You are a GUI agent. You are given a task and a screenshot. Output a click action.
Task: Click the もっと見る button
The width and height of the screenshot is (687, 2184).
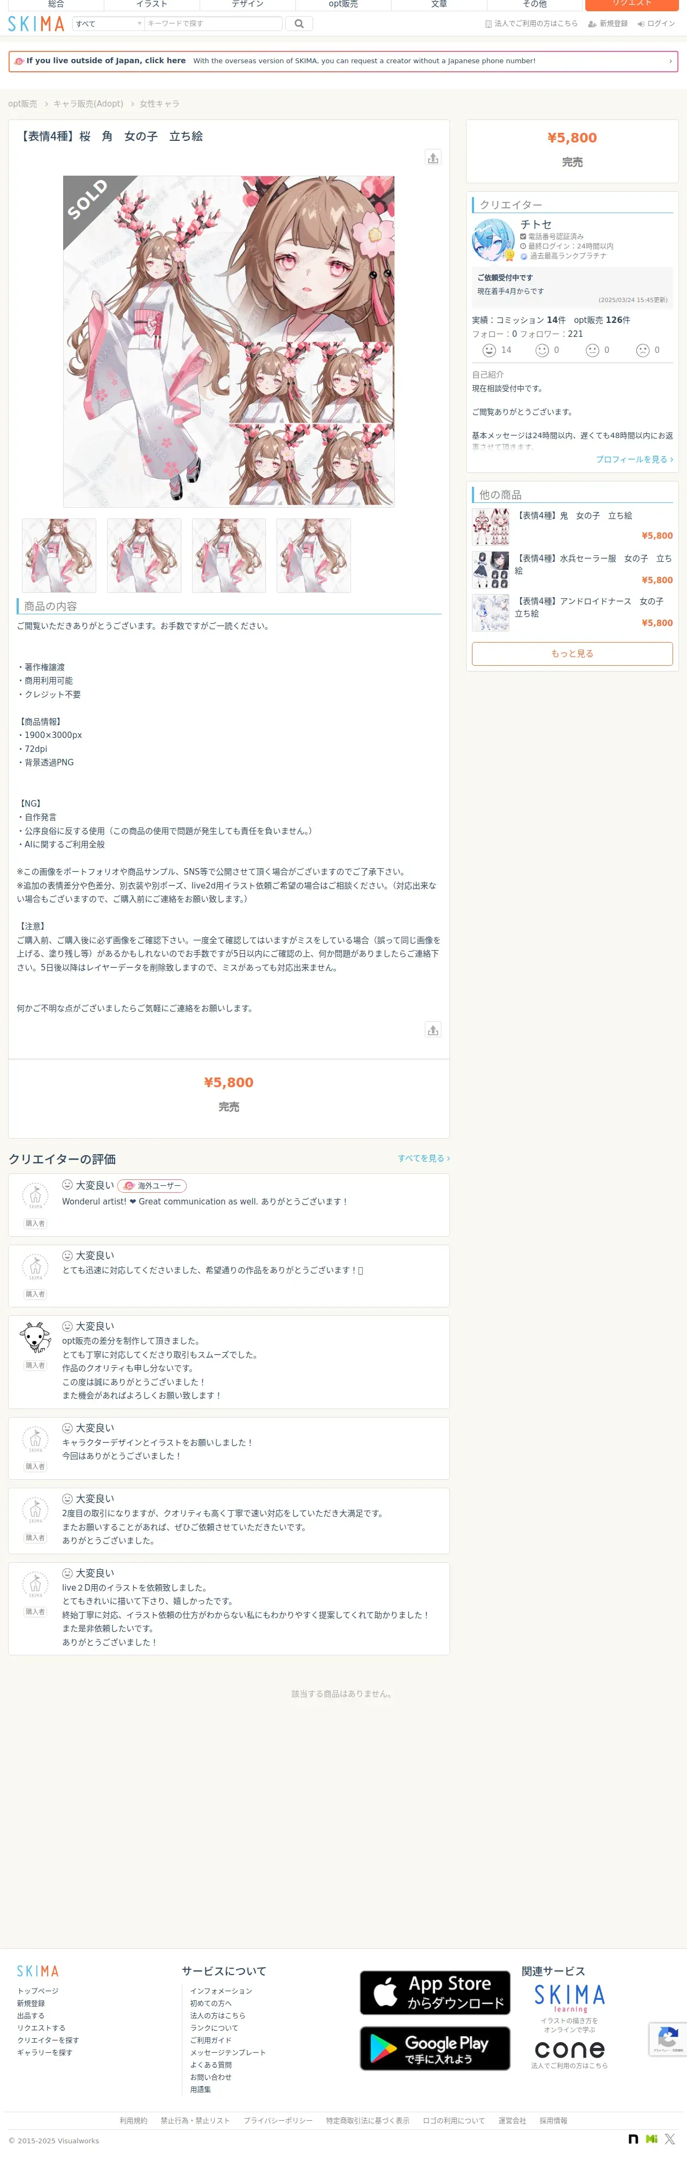pos(572,654)
